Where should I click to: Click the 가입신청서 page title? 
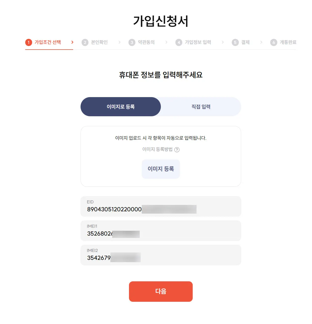pyautogui.click(x=161, y=20)
